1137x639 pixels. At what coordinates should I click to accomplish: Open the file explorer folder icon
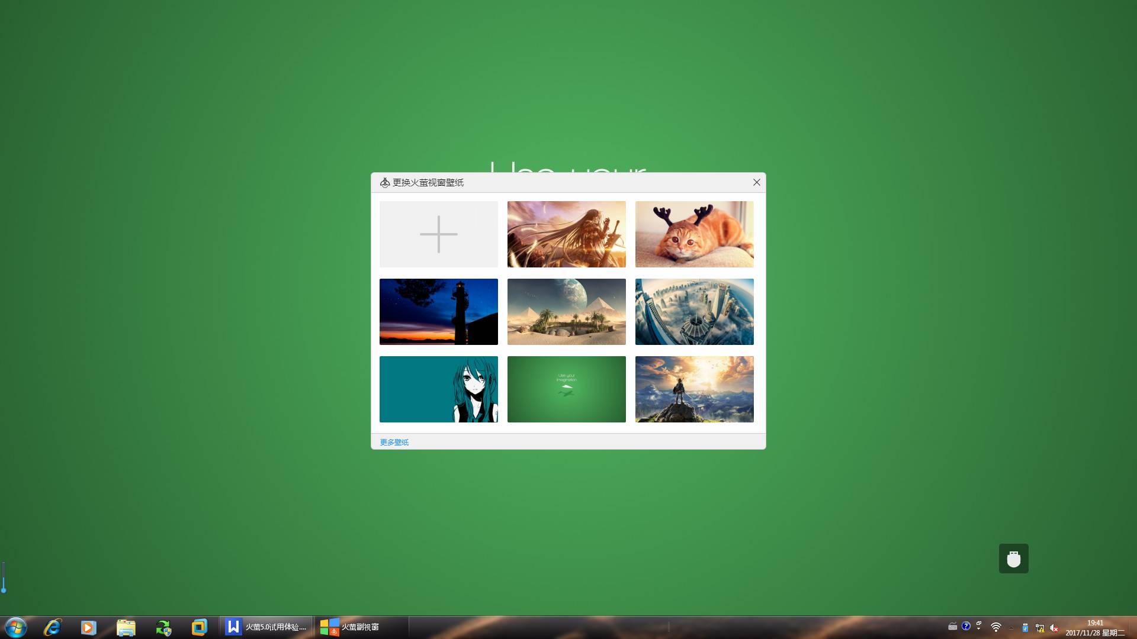coord(126,627)
